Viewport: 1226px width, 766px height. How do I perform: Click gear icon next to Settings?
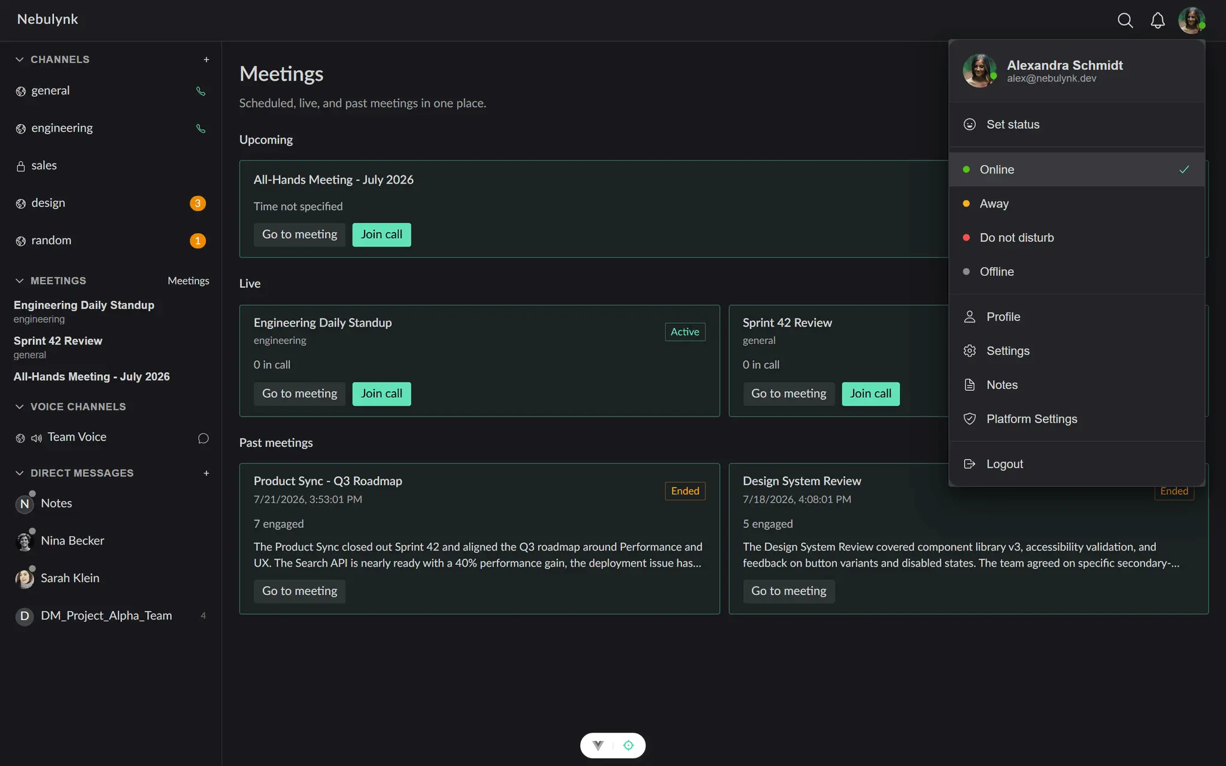click(969, 351)
